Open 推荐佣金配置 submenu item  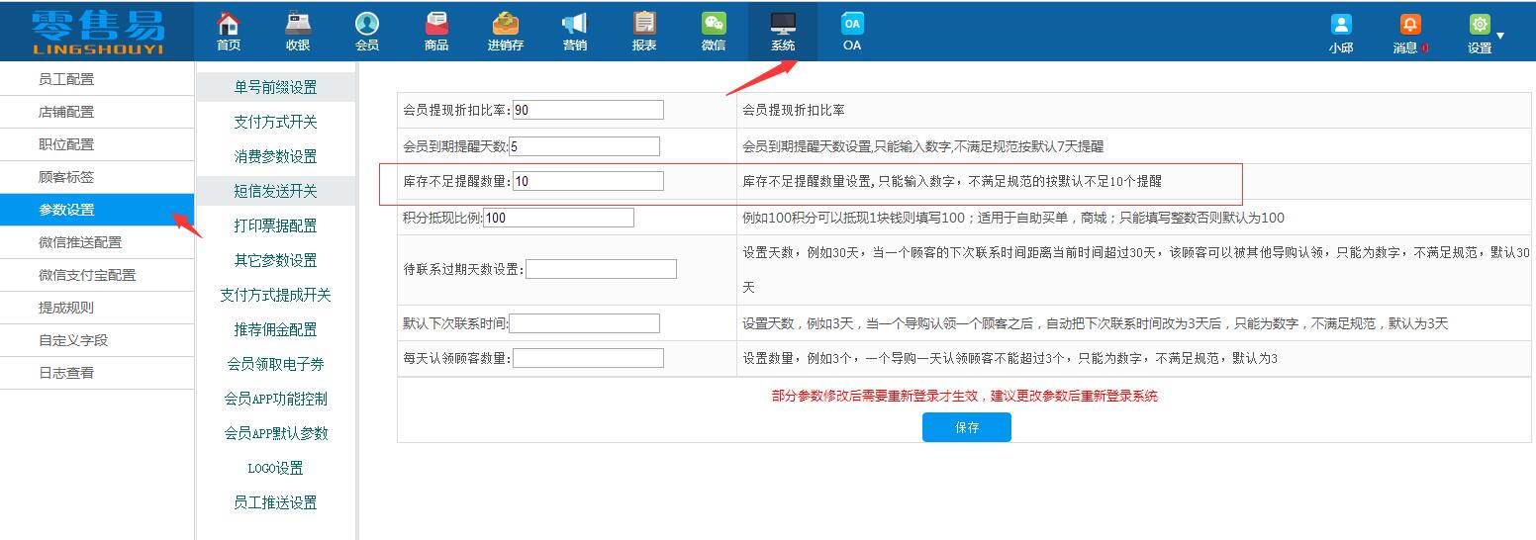click(275, 329)
